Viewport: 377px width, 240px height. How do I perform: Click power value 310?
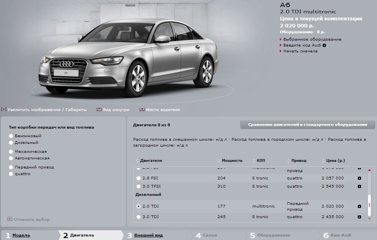point(221,186)
